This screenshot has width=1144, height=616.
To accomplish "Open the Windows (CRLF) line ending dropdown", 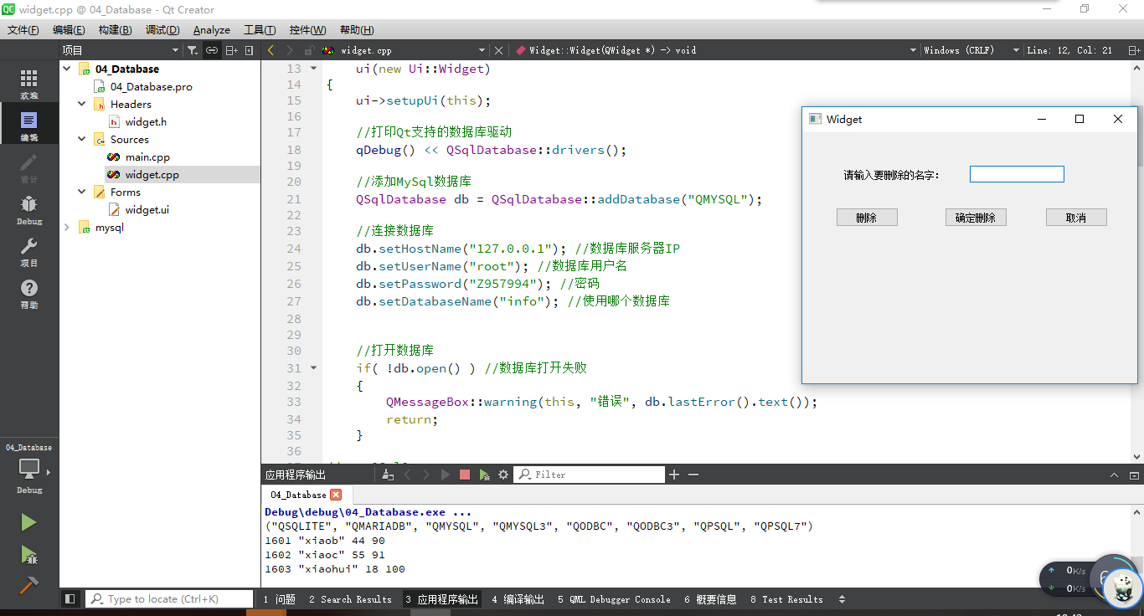I will click(971, 50).
